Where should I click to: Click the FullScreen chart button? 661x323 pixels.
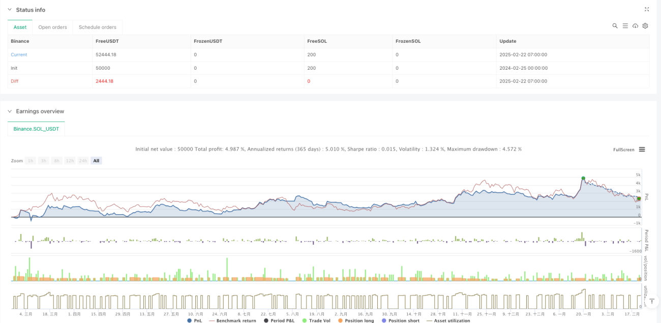point(624,150)
